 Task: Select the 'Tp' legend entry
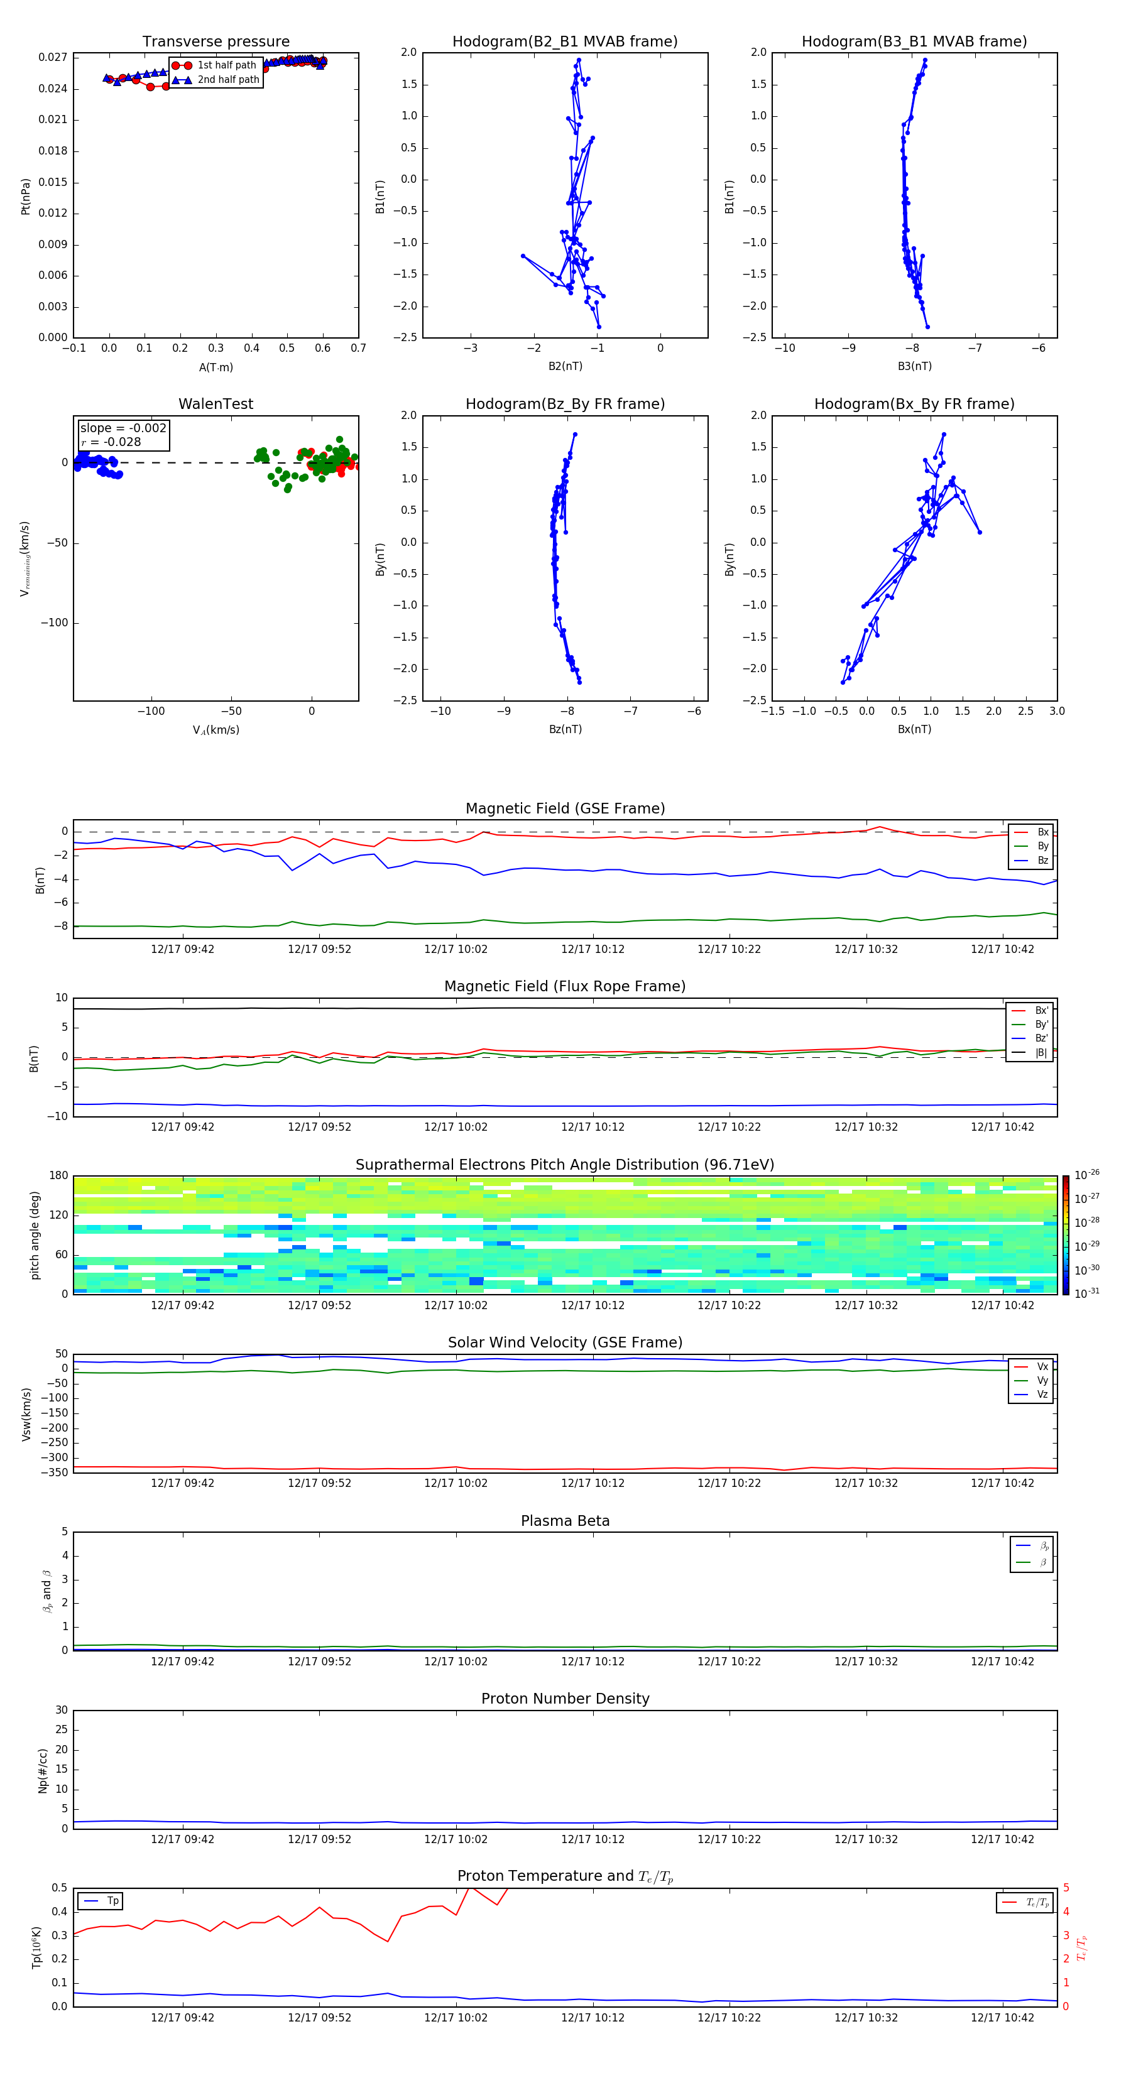pos(101,1901)
